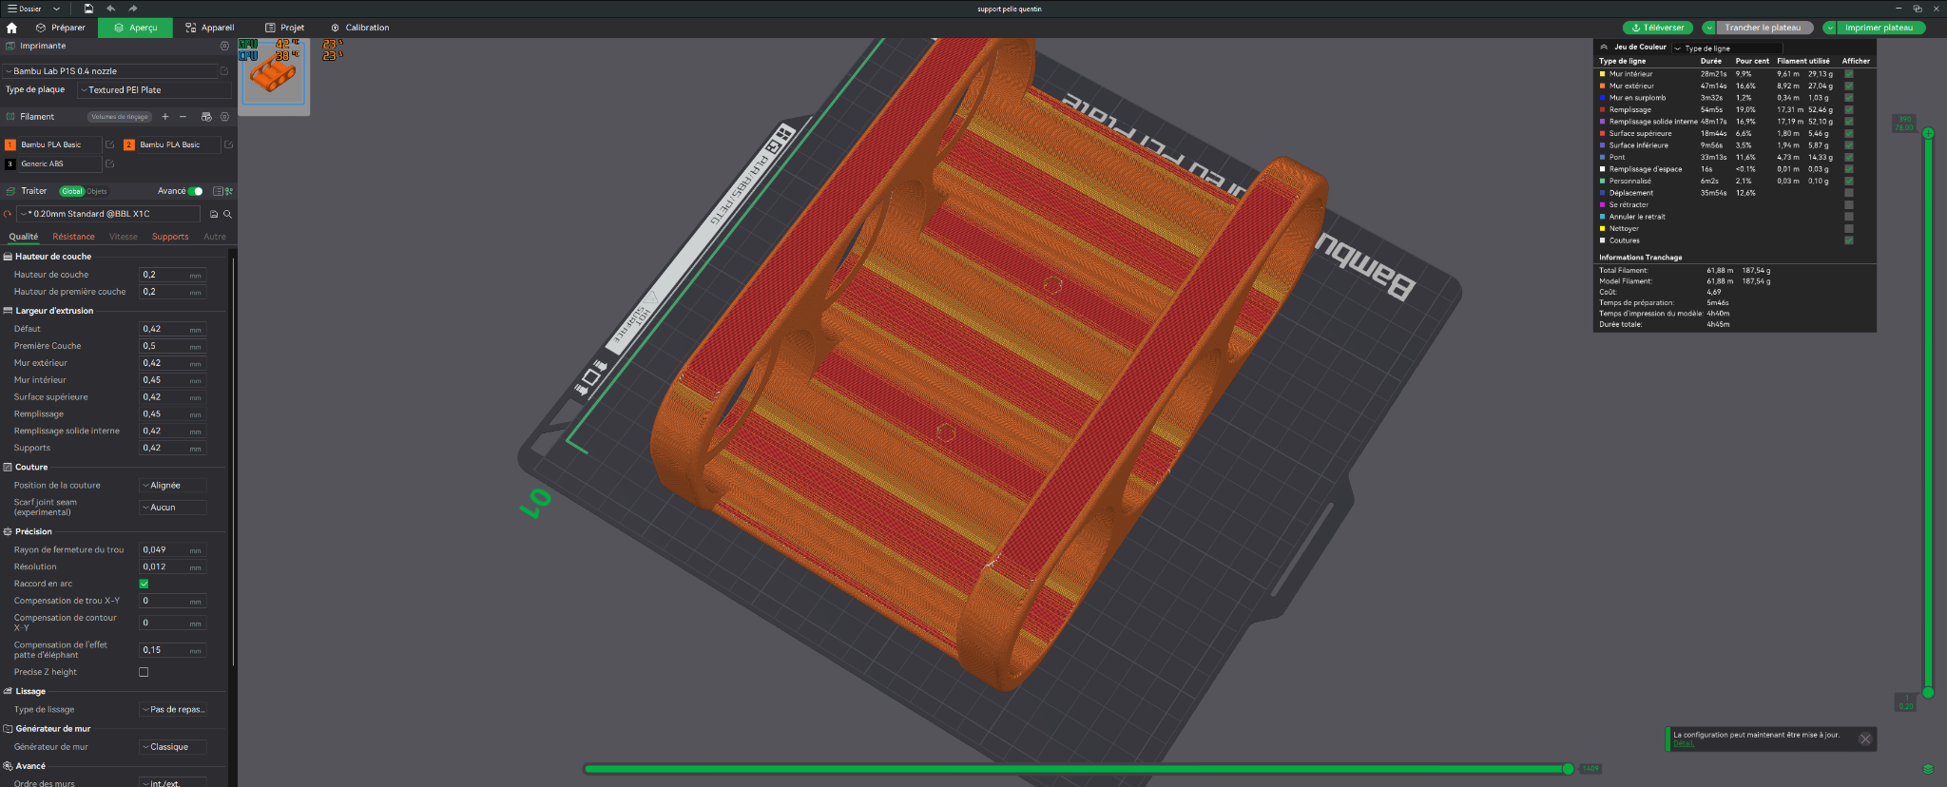Viewport: 1947px width, 787px height.
Task: Collapse the Jeu de Couleur legend panel
Action: click(x=1604, y=47)
